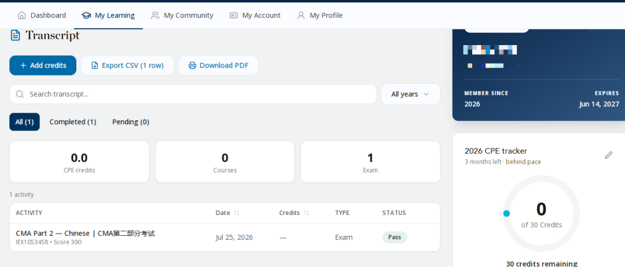Viewport: 625px width, 267px height.
Task: Click the My Account card icon
Action: [234, 16]
